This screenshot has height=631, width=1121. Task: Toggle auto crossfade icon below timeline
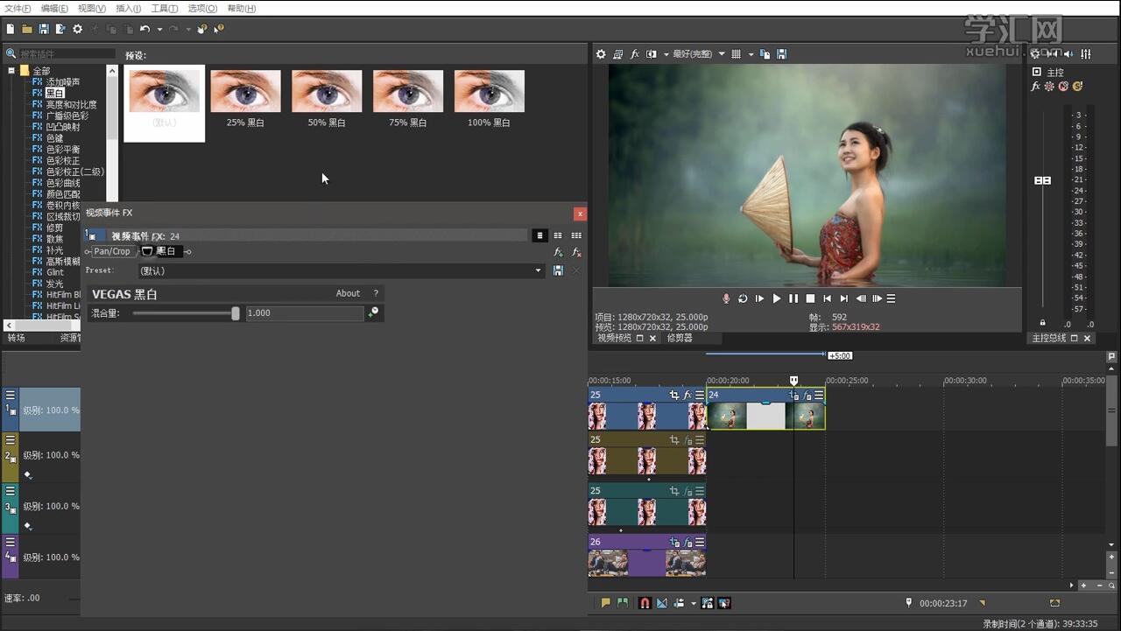pos(661,603)
